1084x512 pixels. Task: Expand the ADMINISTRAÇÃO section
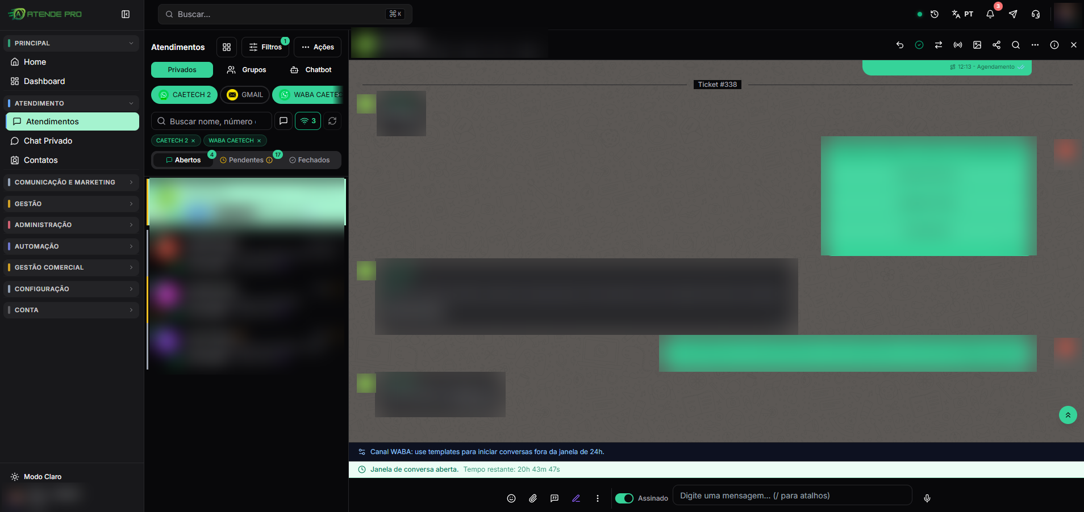[72, 225]
